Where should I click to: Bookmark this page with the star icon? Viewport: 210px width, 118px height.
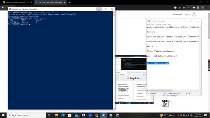click(184, 8)
